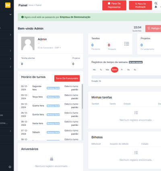
Task: Select the Fr day circle
Action: coord(122,70)
